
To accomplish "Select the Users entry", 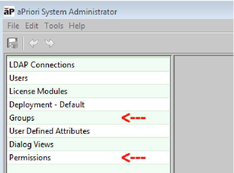I will [19, 78].
